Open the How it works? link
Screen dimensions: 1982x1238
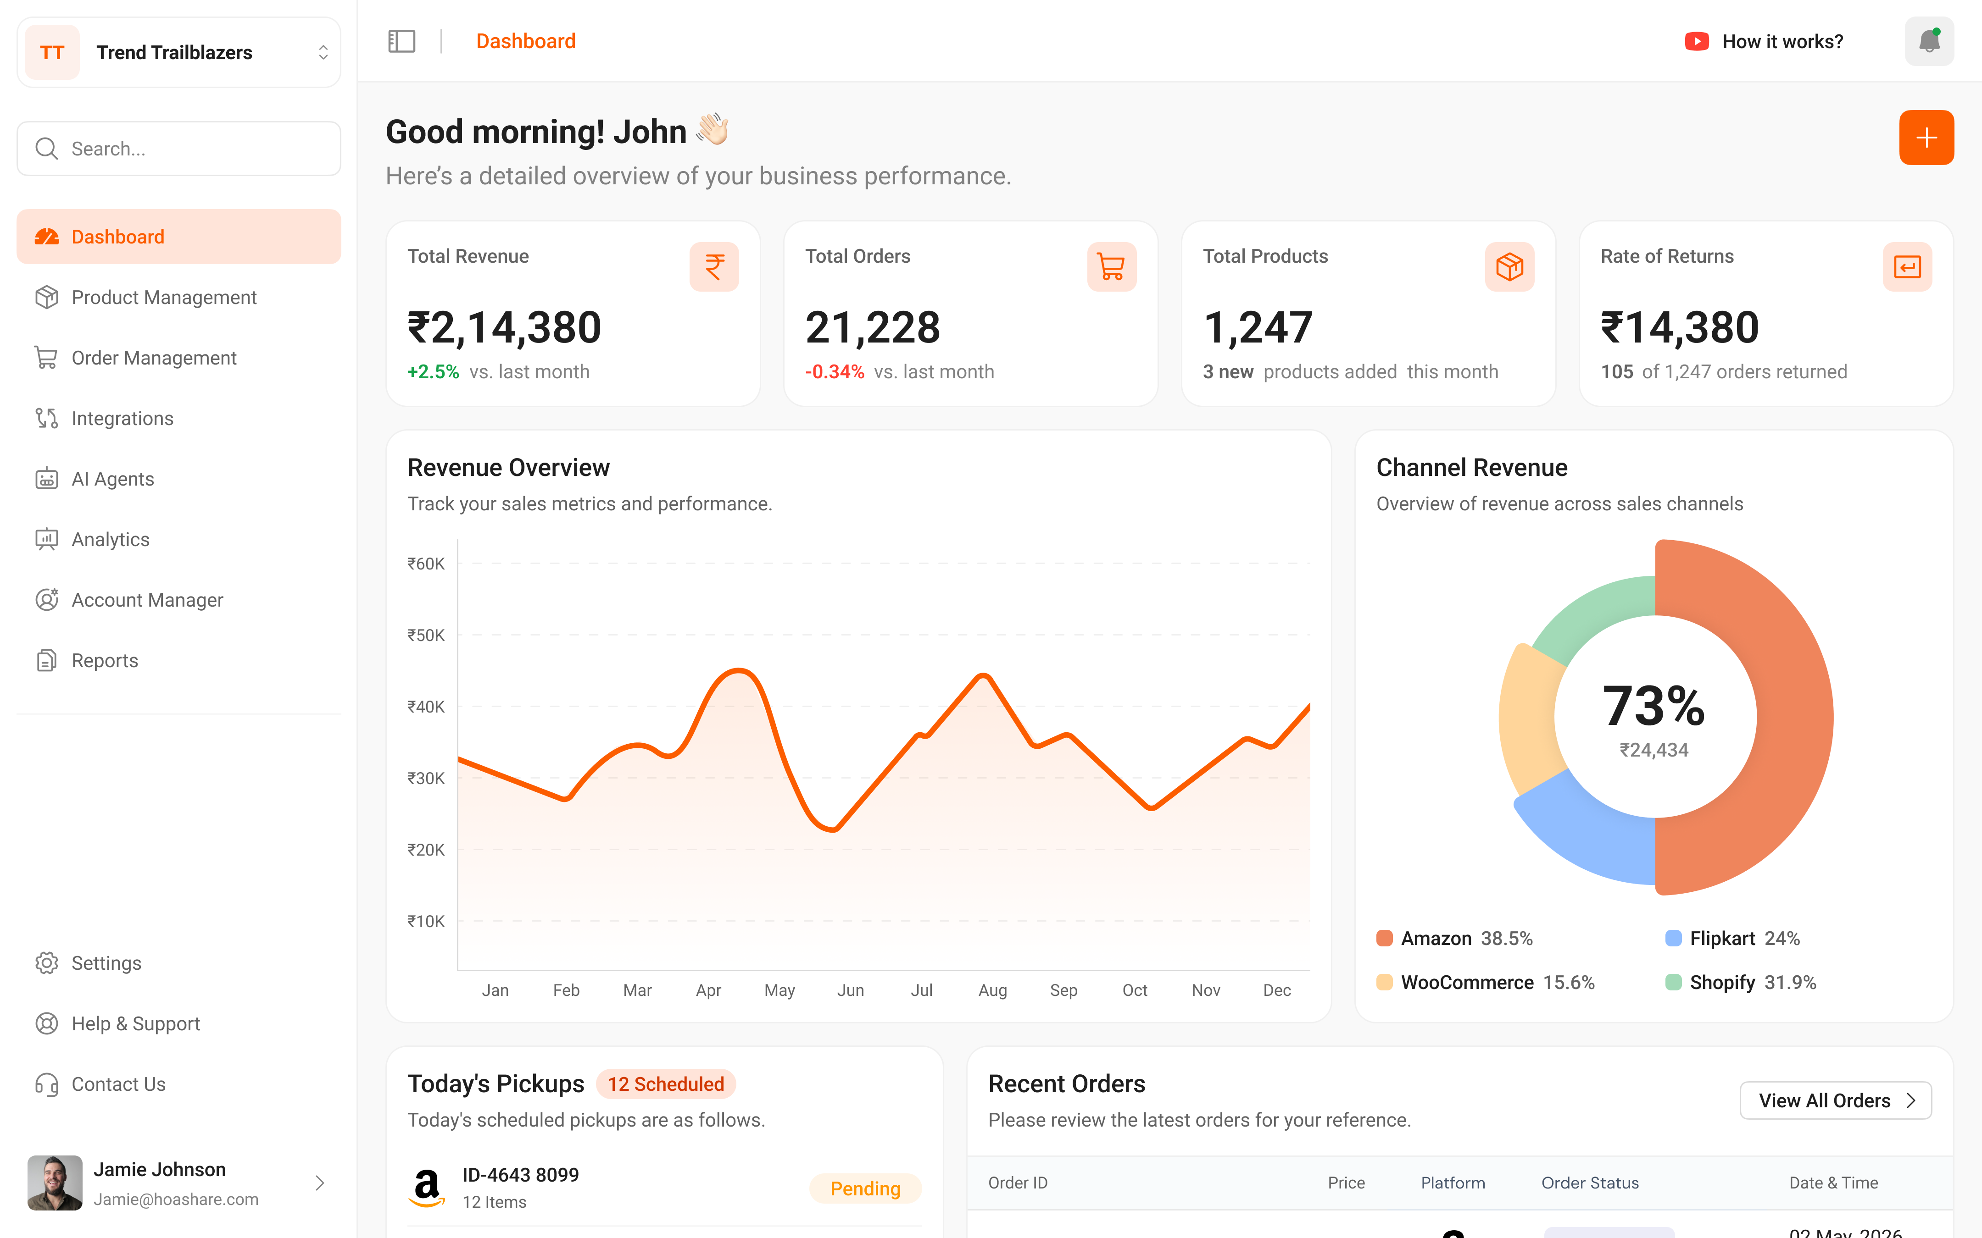click(1782, 42)
